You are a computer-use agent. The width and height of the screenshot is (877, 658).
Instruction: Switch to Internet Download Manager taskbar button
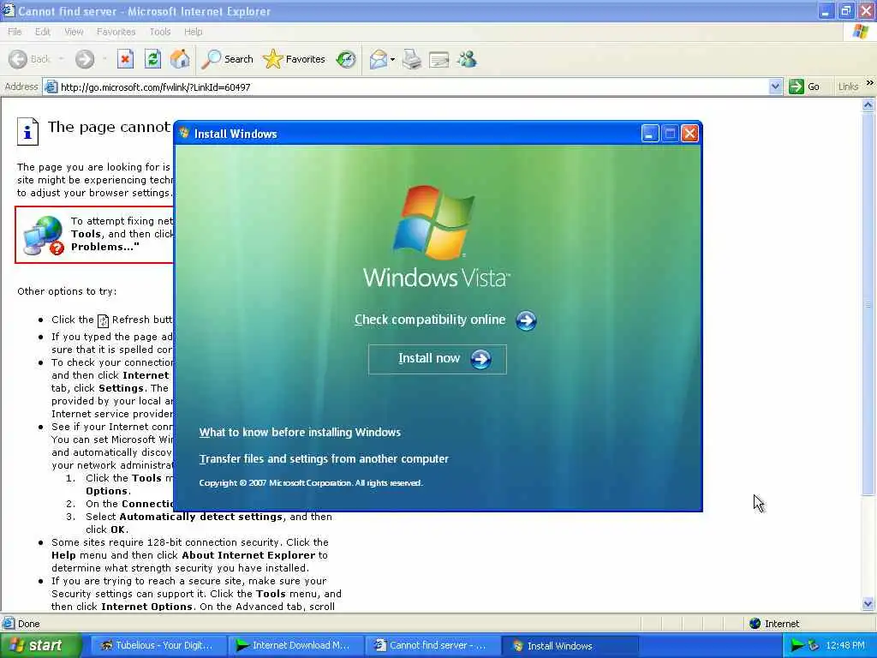coord(295,646)
